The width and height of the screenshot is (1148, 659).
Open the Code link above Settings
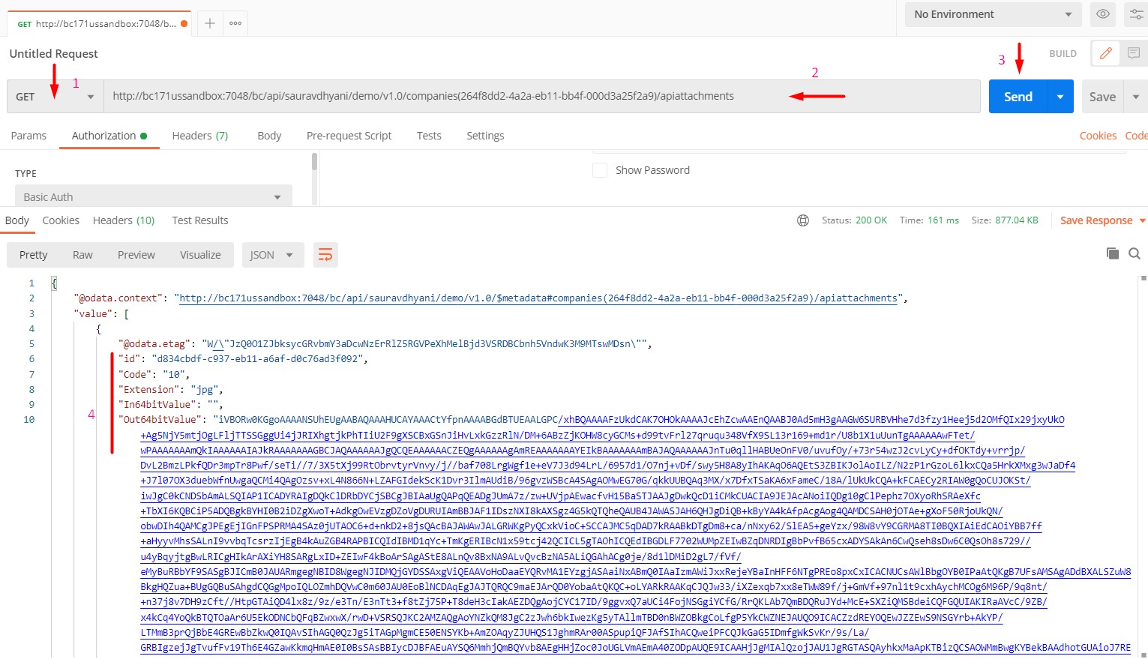click(1136, 136)
